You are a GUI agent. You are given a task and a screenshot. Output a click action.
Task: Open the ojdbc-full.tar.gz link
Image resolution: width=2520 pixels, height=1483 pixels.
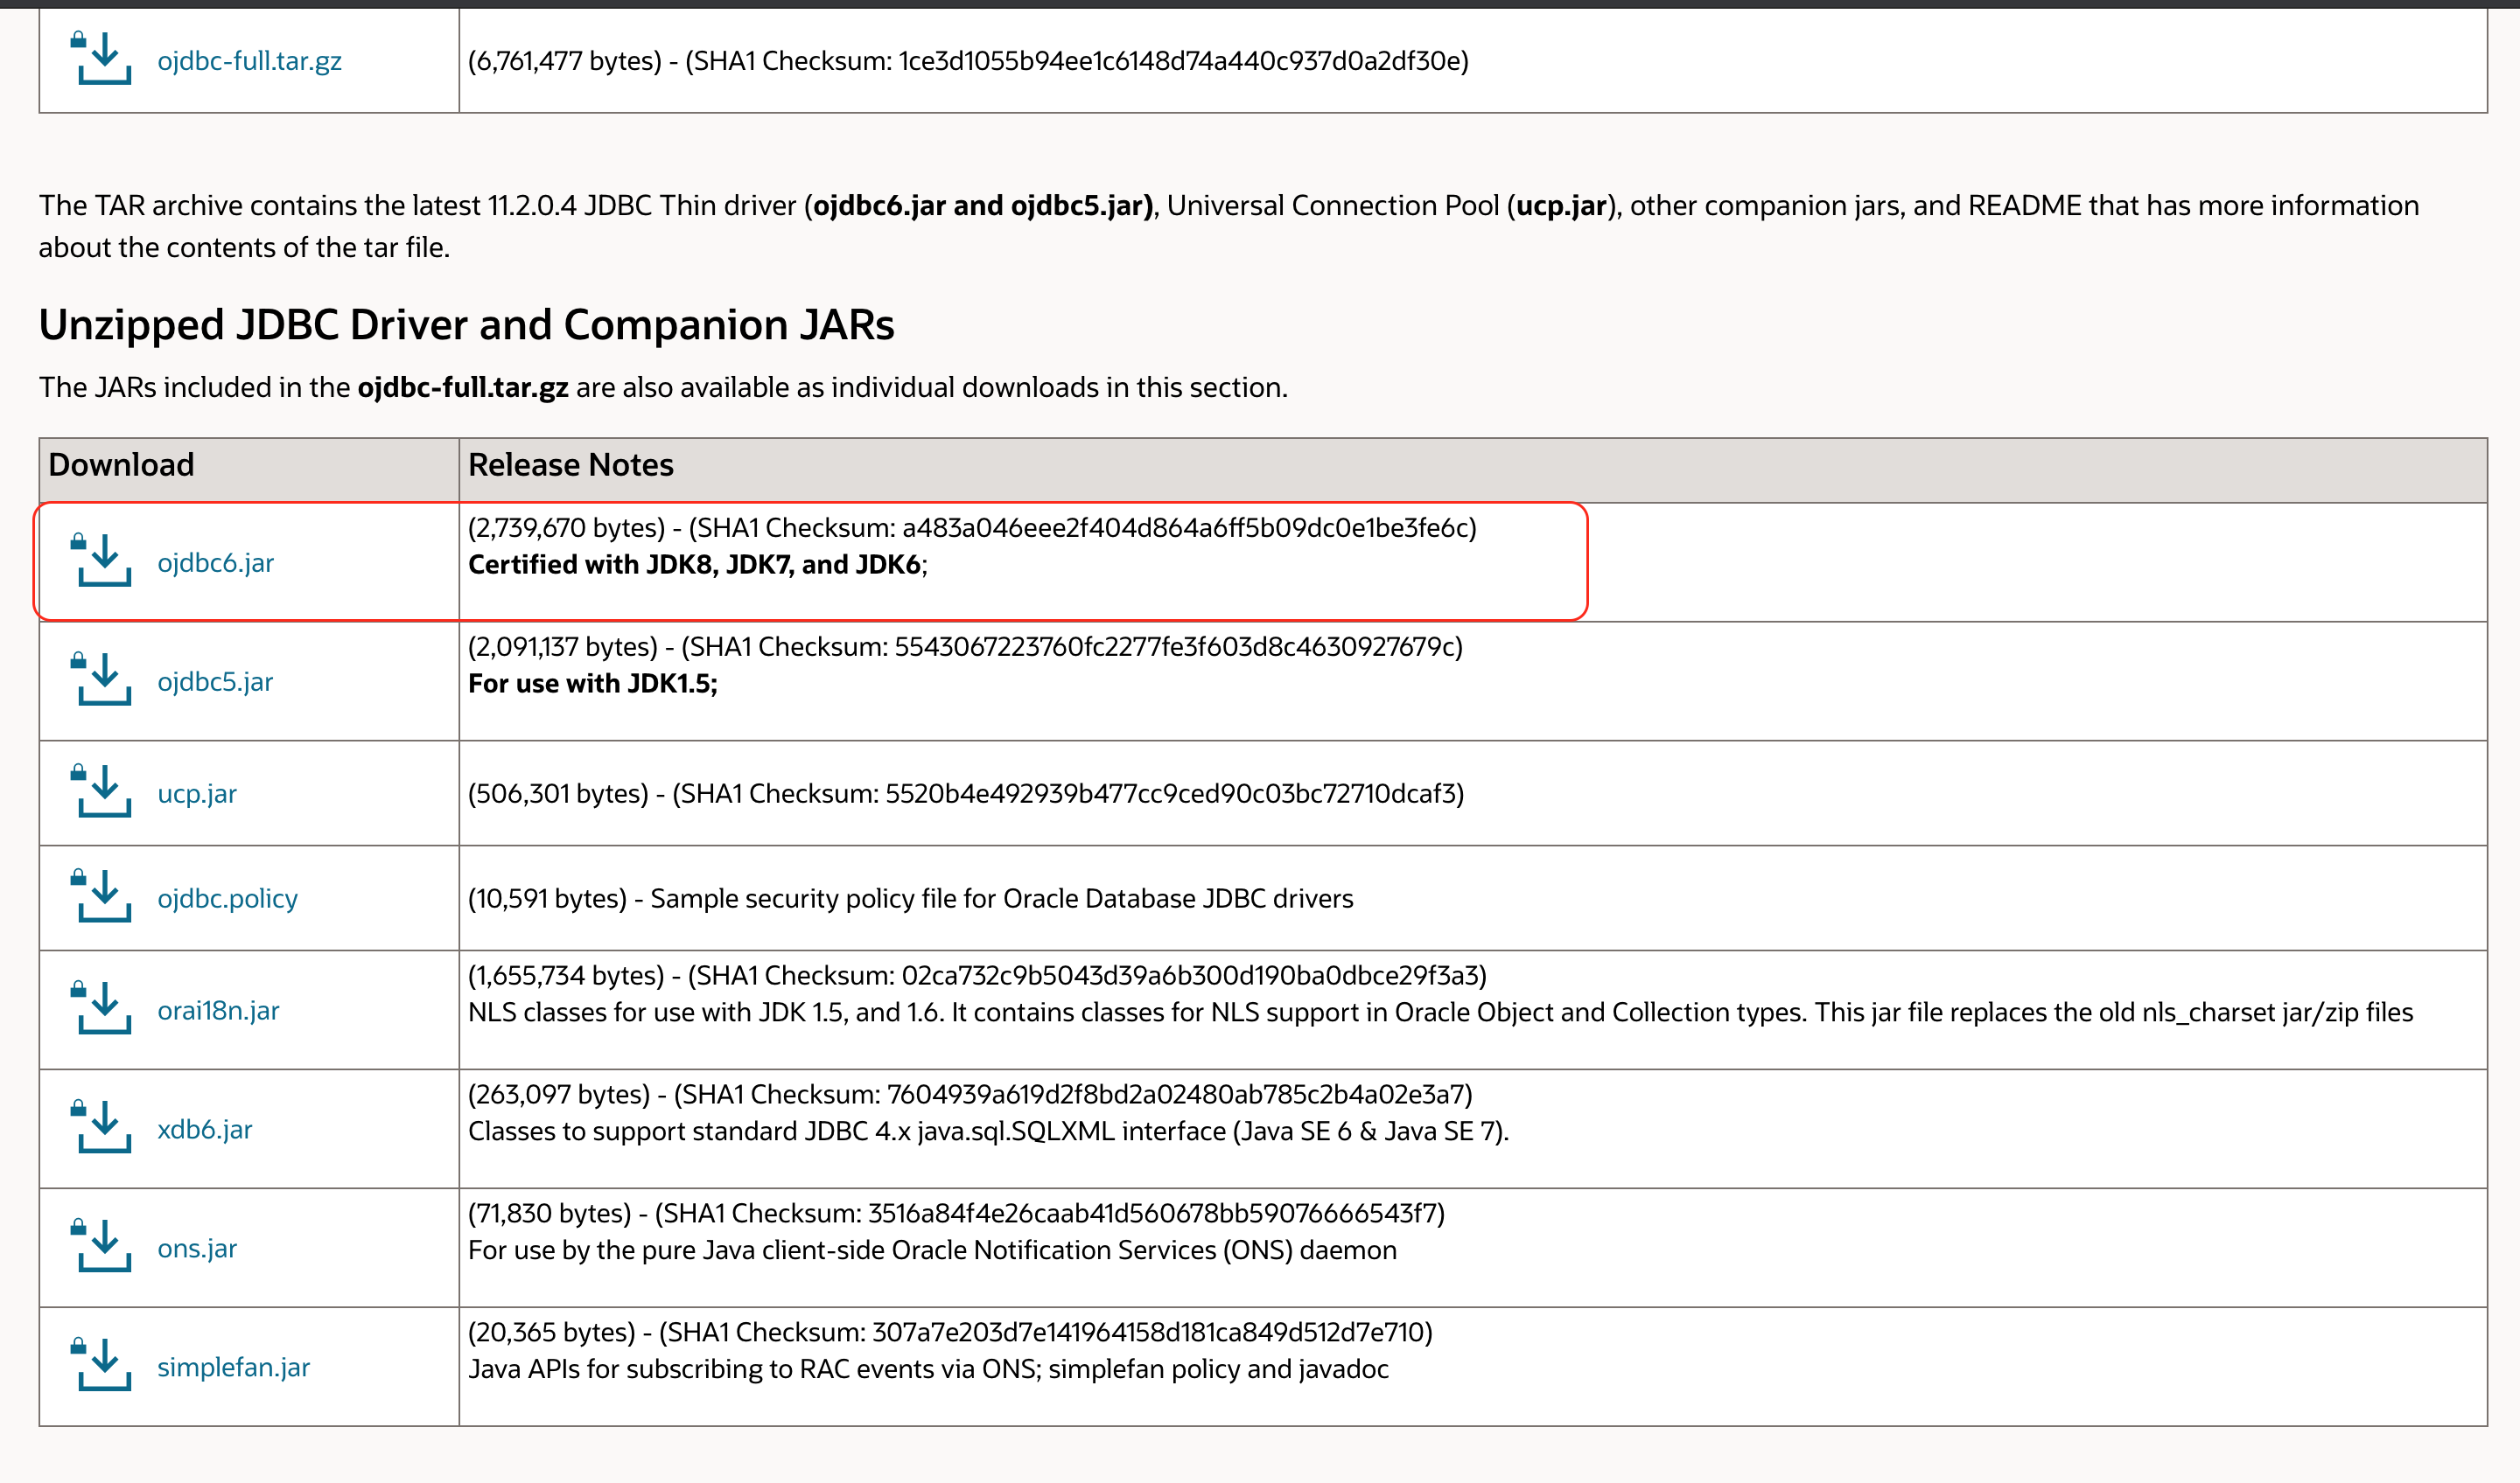(x=249, y=61)
